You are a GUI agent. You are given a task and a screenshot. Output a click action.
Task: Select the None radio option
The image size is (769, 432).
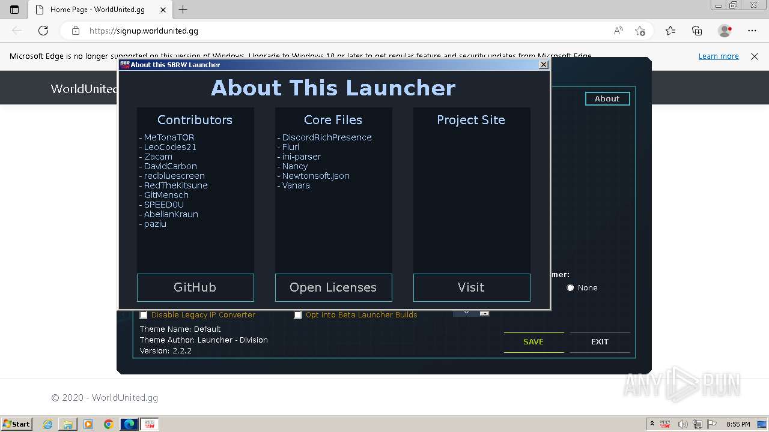point(570,288)
